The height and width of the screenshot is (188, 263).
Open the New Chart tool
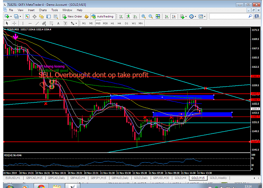point(7,16)
